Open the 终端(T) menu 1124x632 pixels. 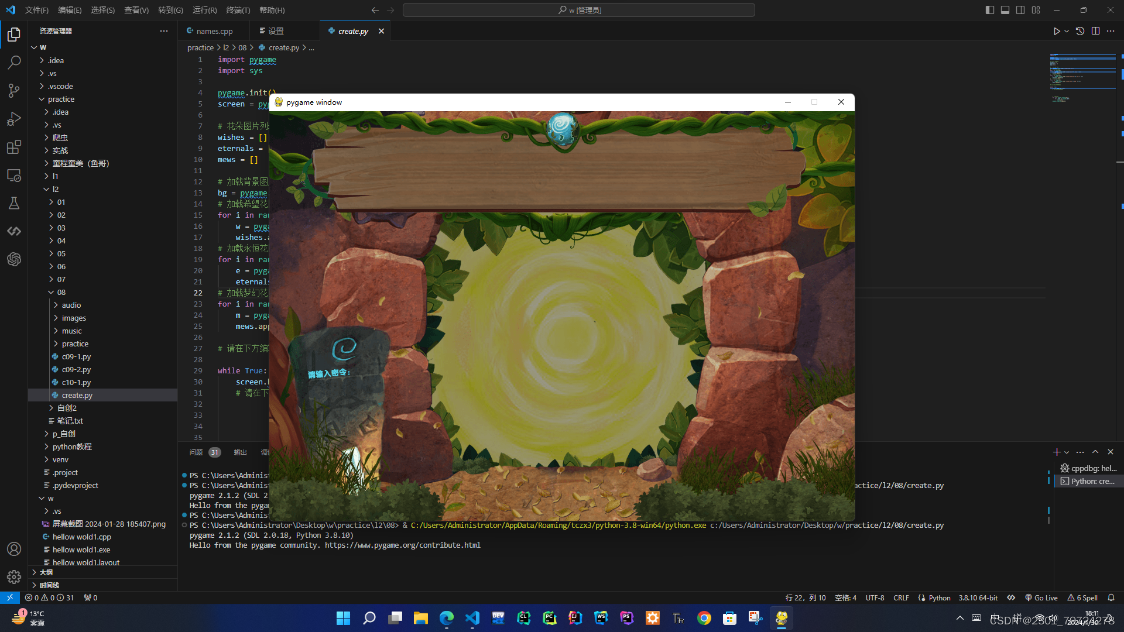coord(238,10)
